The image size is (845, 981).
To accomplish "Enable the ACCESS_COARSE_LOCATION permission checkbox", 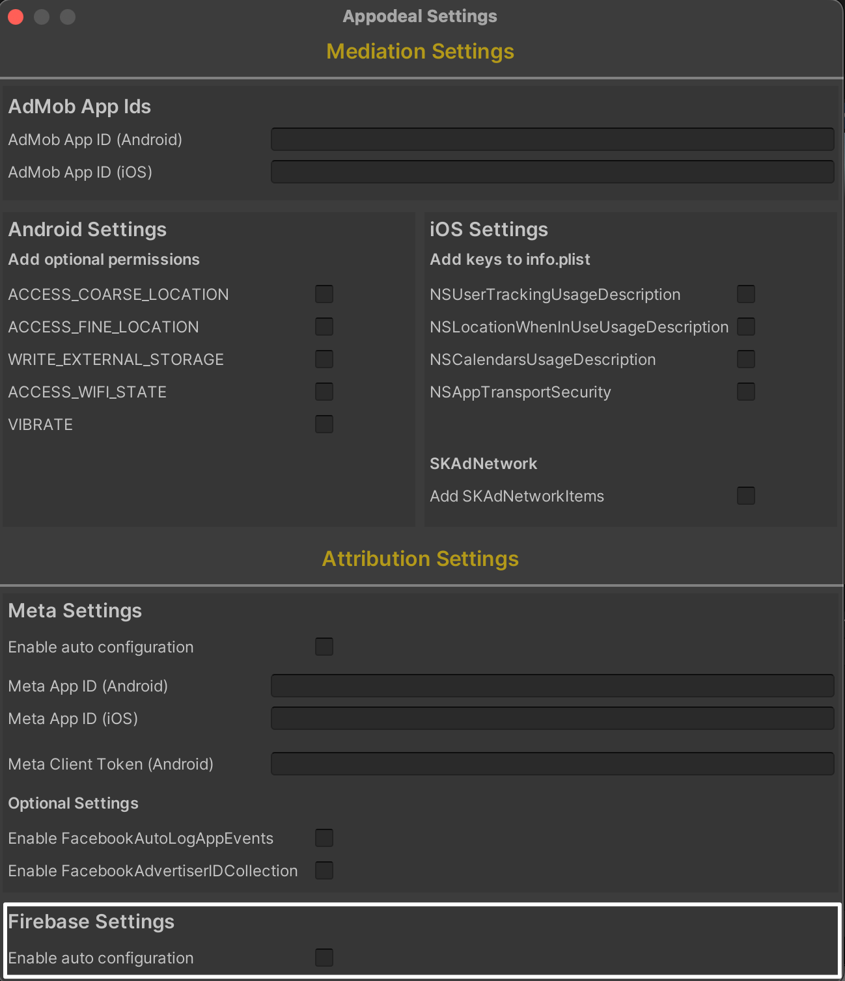I will (x=324, y=294).
